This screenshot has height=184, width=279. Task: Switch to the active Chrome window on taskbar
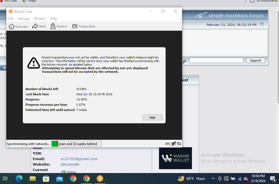pyautogui.click(x=86, y=179)
